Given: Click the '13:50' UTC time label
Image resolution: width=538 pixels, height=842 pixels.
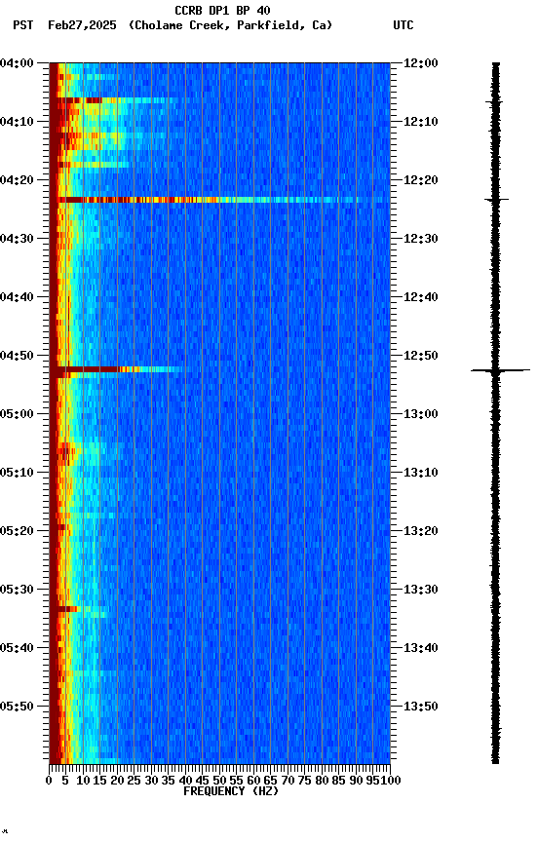Looking at the screenshot, I should click(421, 707).
